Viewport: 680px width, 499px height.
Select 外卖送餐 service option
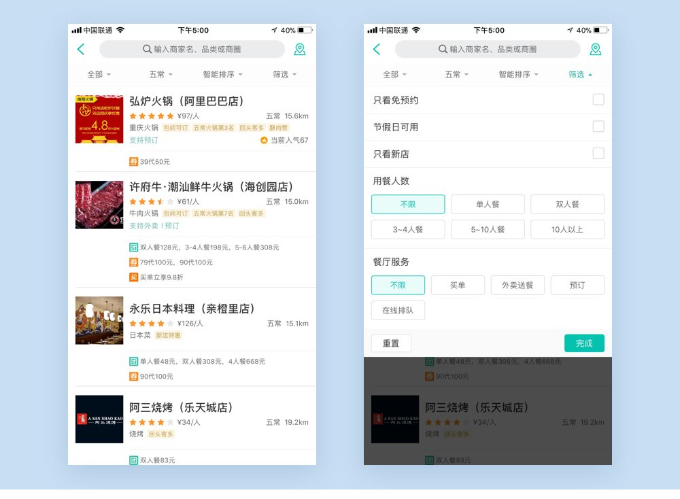(x=517, y=286)
